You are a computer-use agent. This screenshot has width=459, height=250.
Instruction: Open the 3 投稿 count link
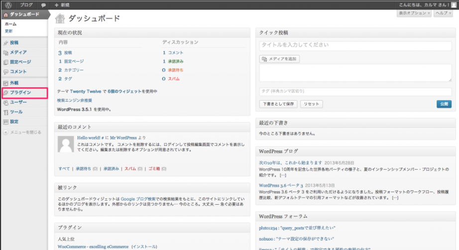pos(65,53)
